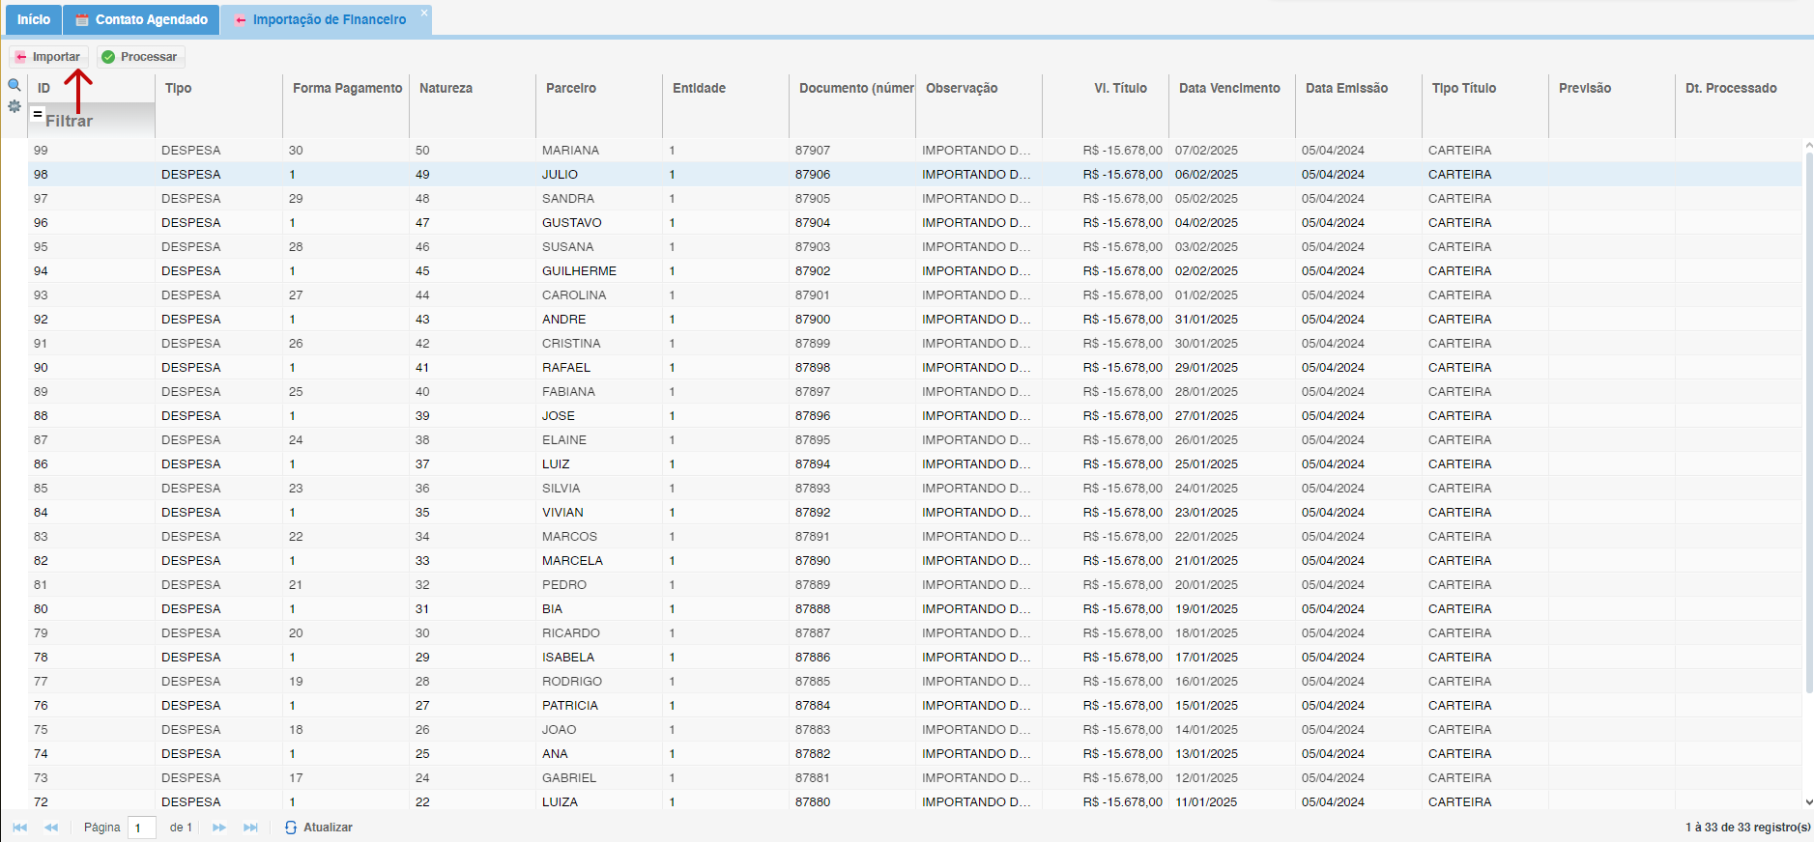Click partner name ANA
Screen dimensions: 1814x842
555,753
